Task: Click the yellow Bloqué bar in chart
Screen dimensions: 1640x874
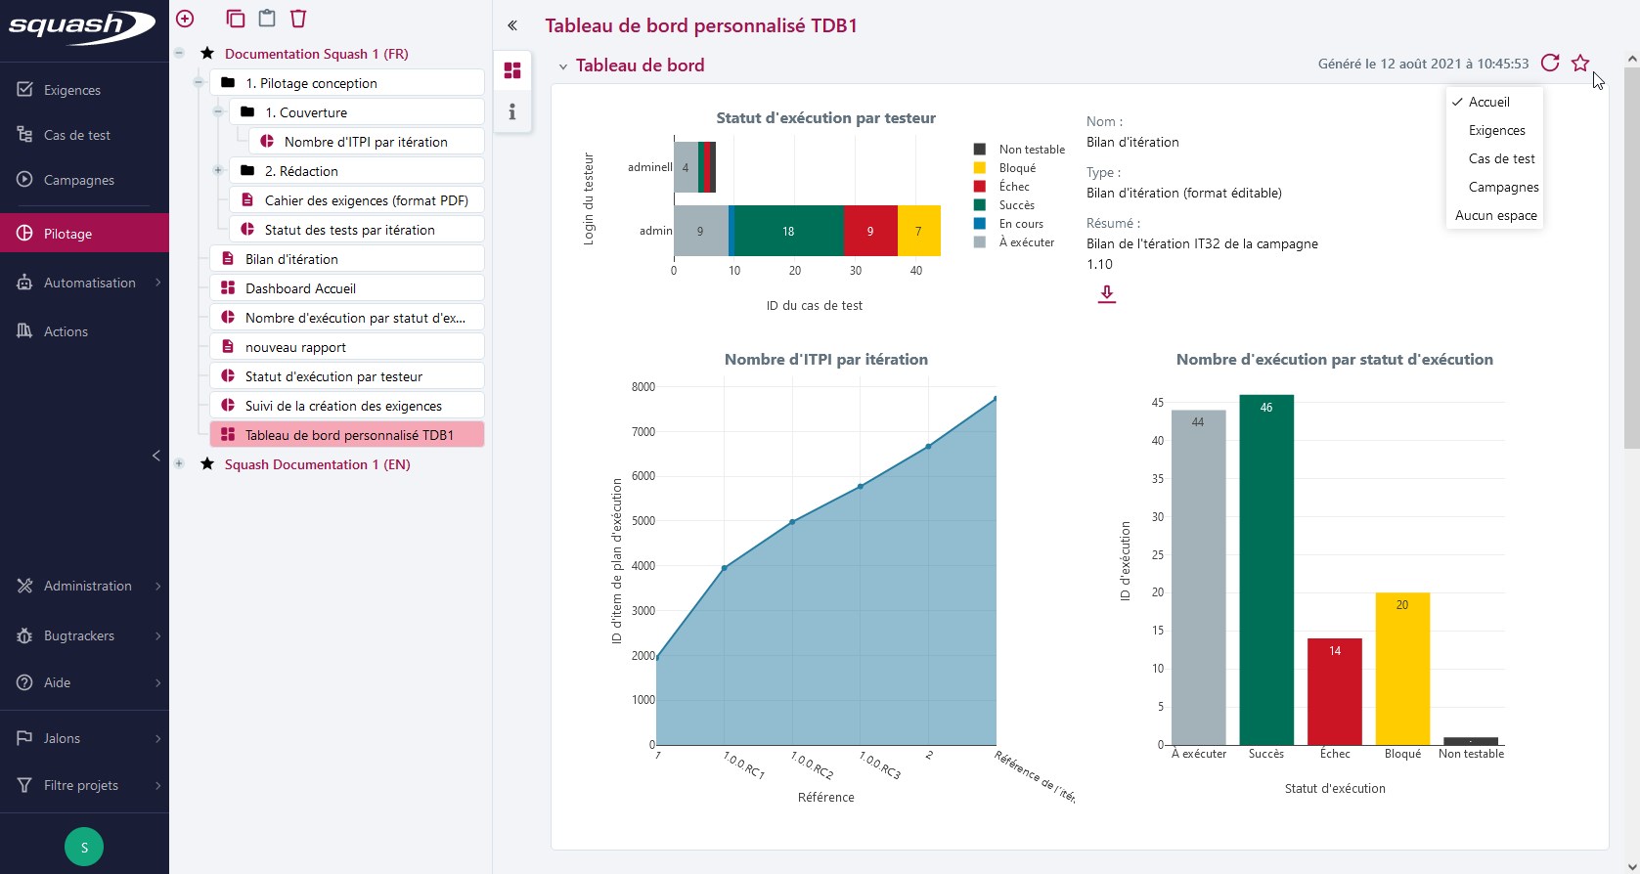Action: coord(1402,668)
